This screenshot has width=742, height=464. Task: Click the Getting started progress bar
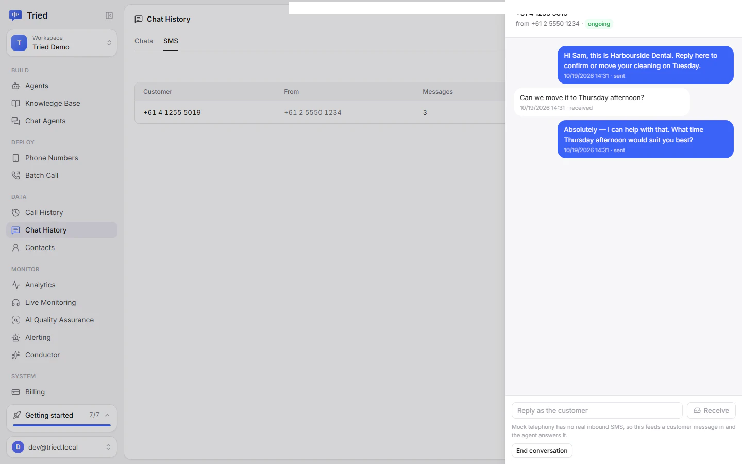click(x=62, y=425)
